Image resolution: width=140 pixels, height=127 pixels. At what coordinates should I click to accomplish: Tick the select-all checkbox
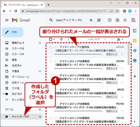[51, 39]
